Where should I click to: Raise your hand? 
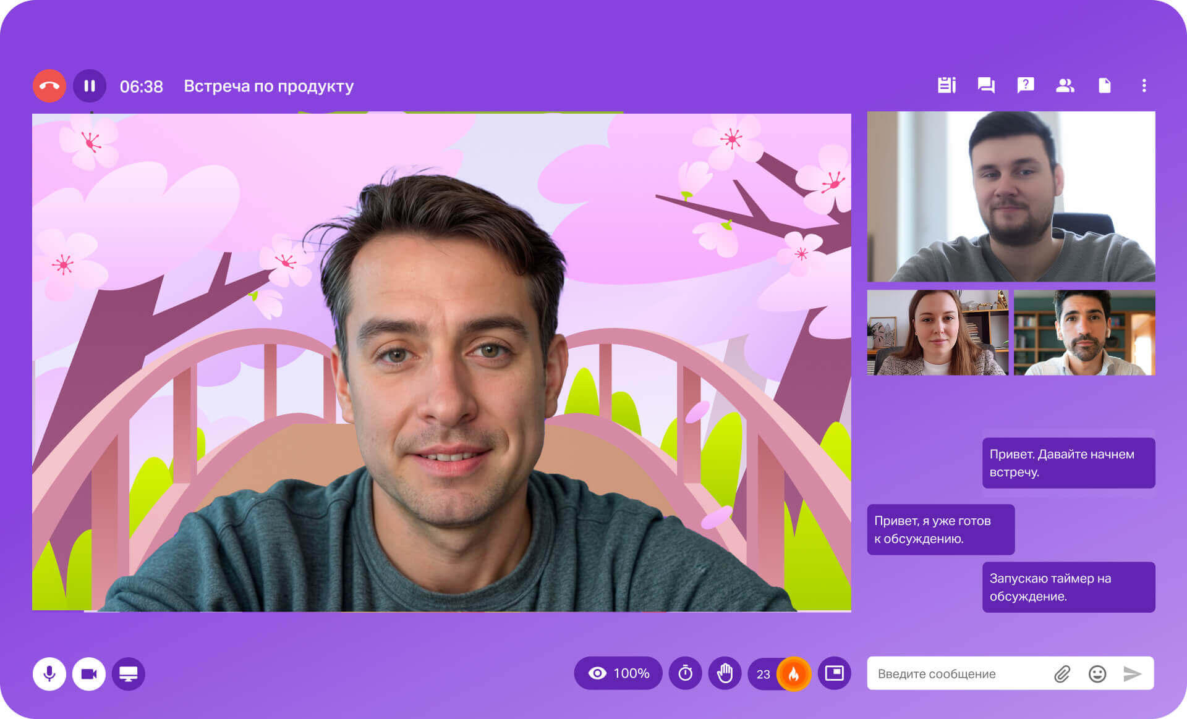click(x=725, y=673)
